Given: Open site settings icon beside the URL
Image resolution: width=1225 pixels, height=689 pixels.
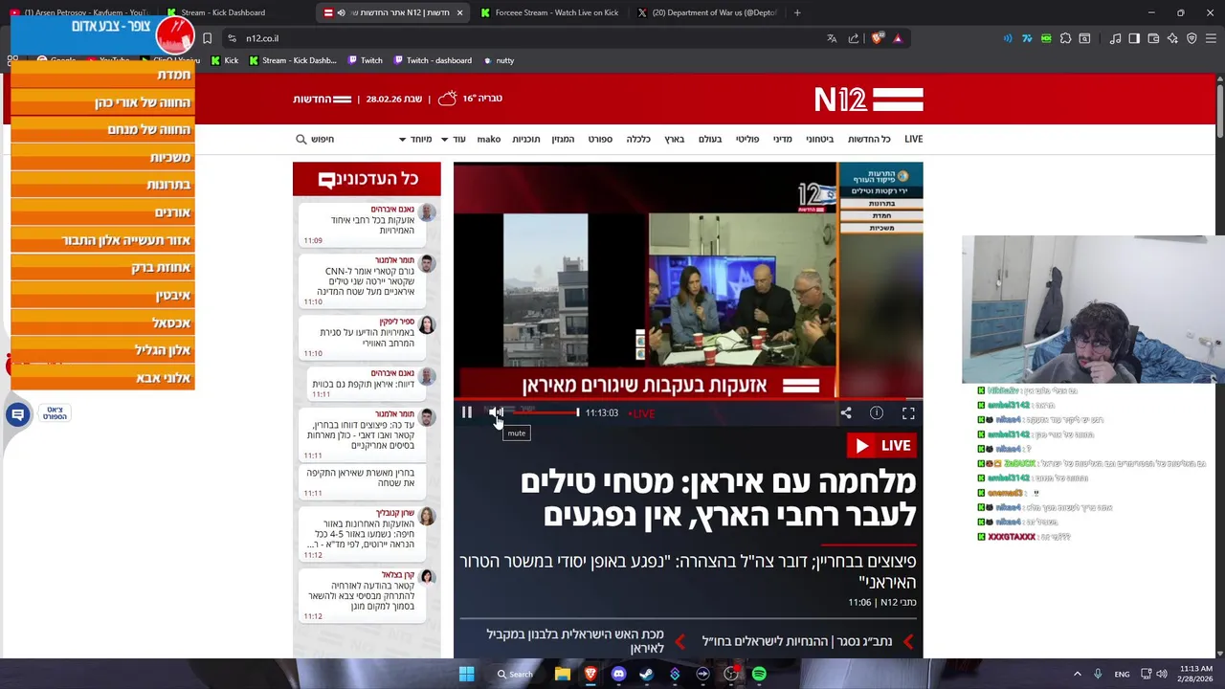Looking at the screenshot, I should [x=232, y=38].
